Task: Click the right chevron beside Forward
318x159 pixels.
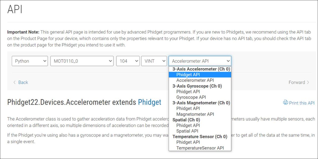Action: click(x=308, y=82)
